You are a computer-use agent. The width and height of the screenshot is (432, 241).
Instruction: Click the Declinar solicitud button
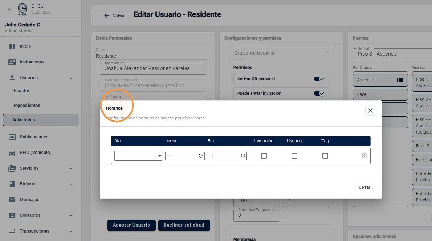[184, 225]
